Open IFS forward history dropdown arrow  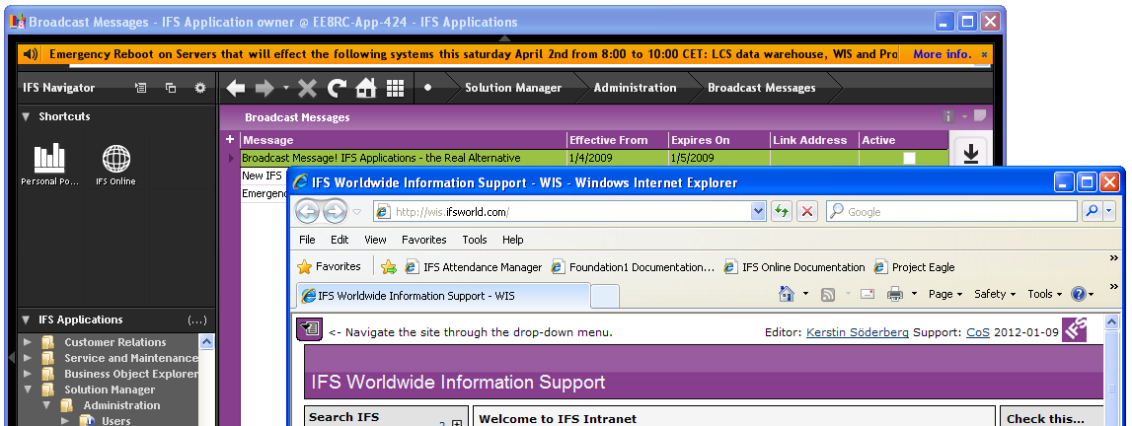(286, 89)
